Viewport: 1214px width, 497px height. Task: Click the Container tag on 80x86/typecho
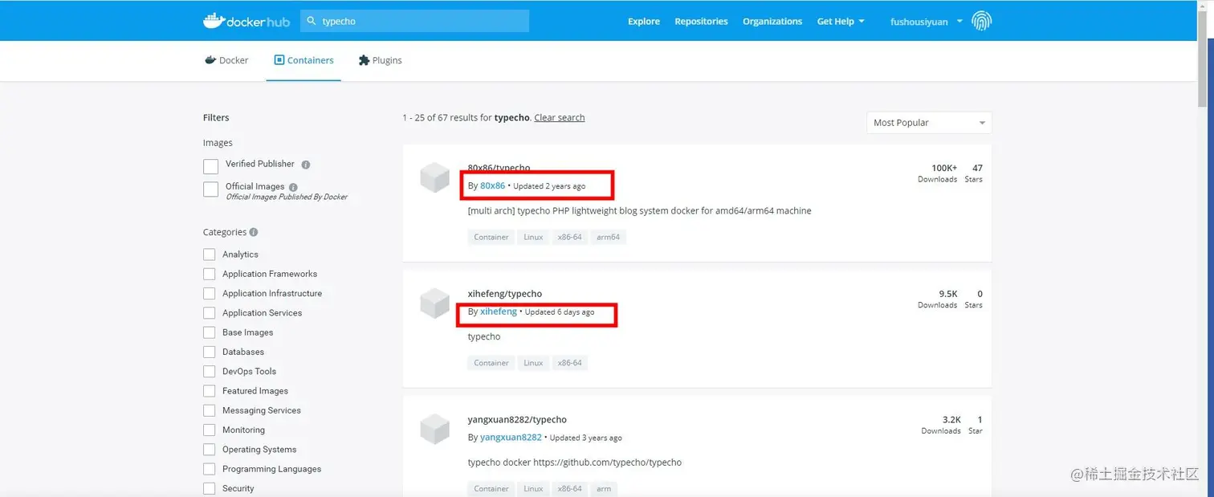point(491,238)
